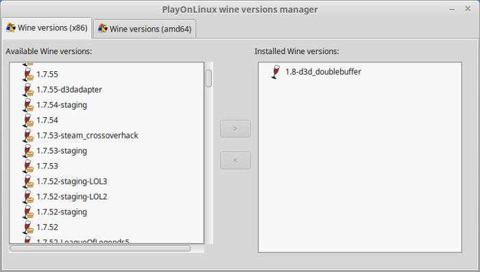Click the wine icon beside 1.7.53-staging

(x=28, y=151)
